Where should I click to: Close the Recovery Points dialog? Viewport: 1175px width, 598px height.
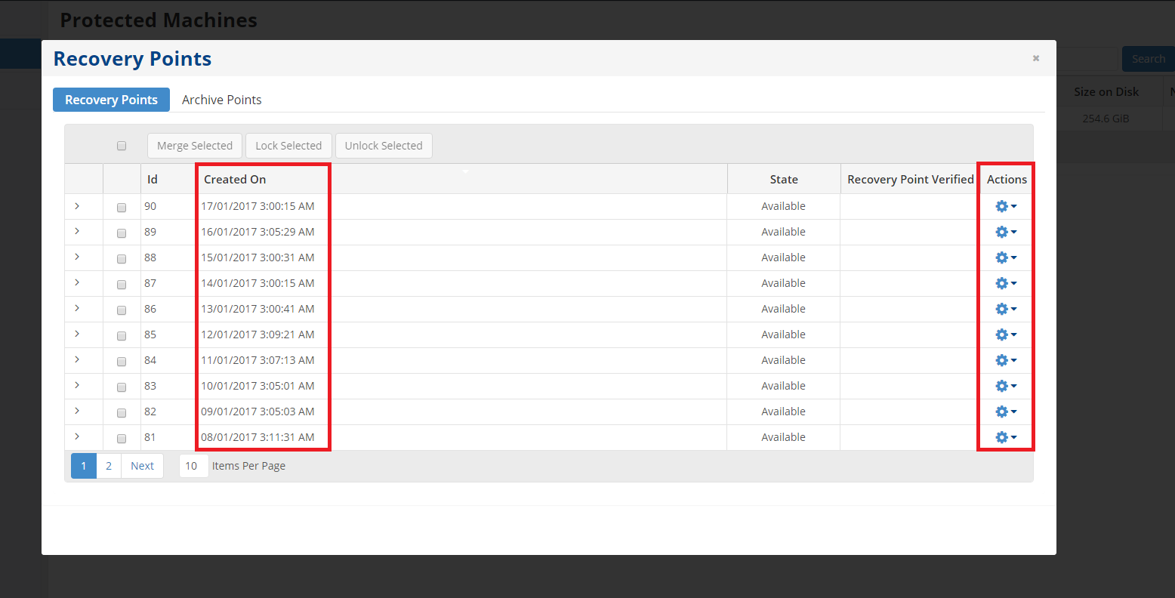pos(1036,58)
